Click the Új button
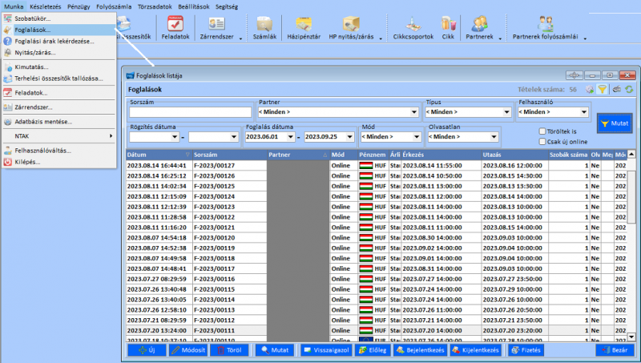Viewport: 641px width, 363px height. coord(147,350)
